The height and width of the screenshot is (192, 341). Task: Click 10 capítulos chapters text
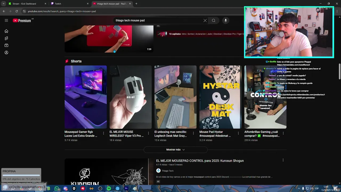point(175,34)
